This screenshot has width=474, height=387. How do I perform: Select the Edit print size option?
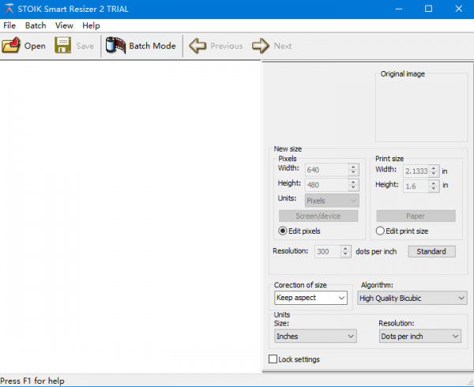tap(380, 231)
